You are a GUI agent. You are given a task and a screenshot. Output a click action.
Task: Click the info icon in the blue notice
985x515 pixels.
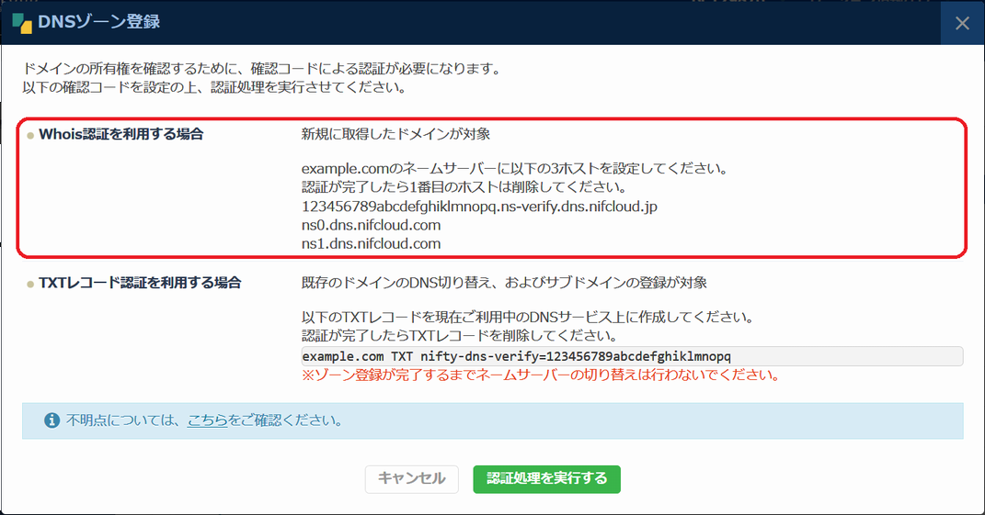pyautogui.click(x=52, y=420)
